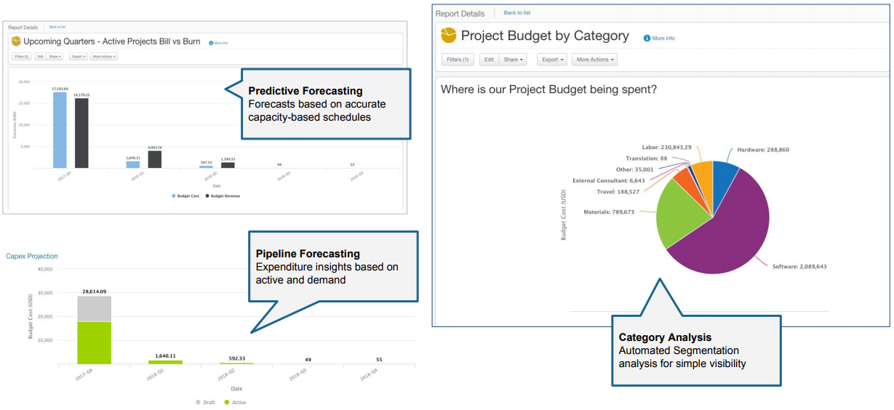This screenshot has width=894, height=410.
Task: Click the pie chart icon beside Project Budget by Category
Action: (x=450, y=36)
